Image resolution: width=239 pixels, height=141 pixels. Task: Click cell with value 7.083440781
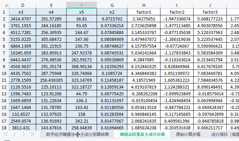[210, 73]
